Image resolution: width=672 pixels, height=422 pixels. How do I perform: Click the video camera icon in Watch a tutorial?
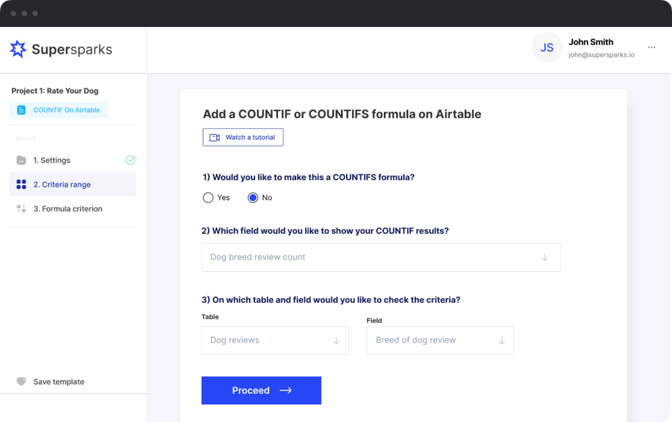(214, 137)
